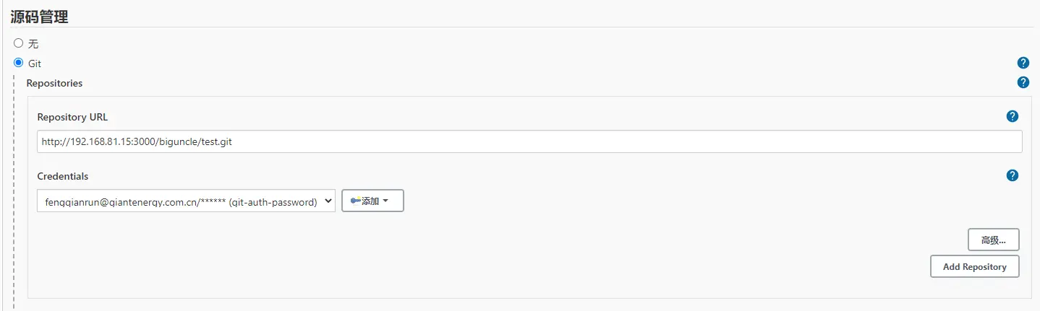Open help for the Git option

[1023, 63]
